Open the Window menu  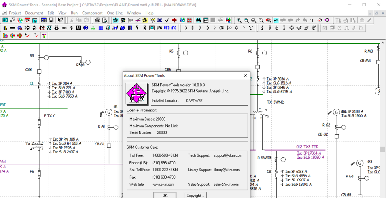click(x=134, y=13)
